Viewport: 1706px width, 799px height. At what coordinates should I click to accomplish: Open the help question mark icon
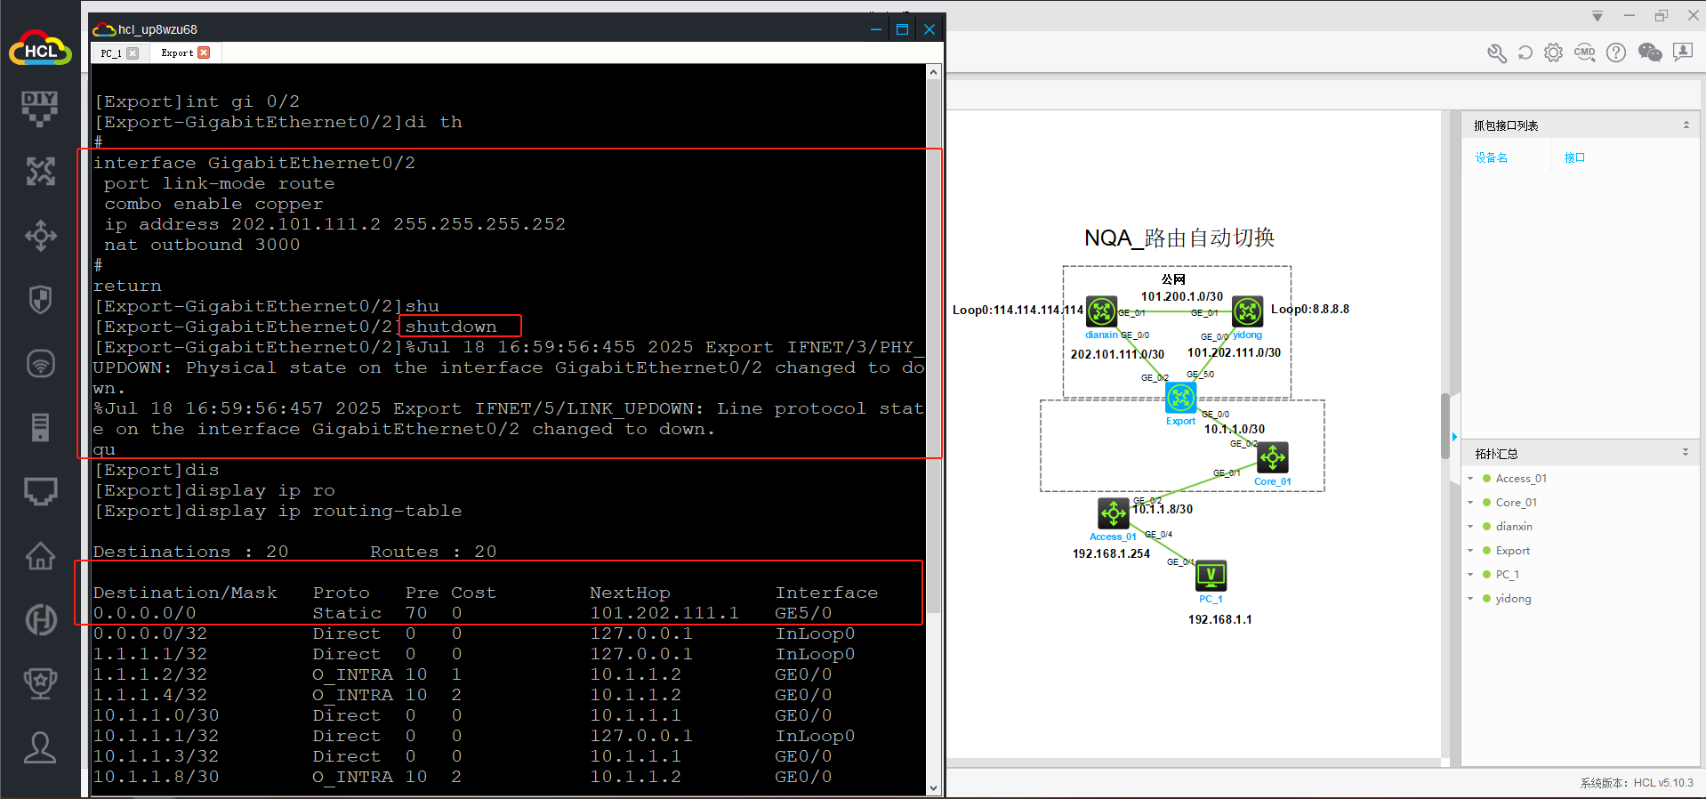(1616, 52)
